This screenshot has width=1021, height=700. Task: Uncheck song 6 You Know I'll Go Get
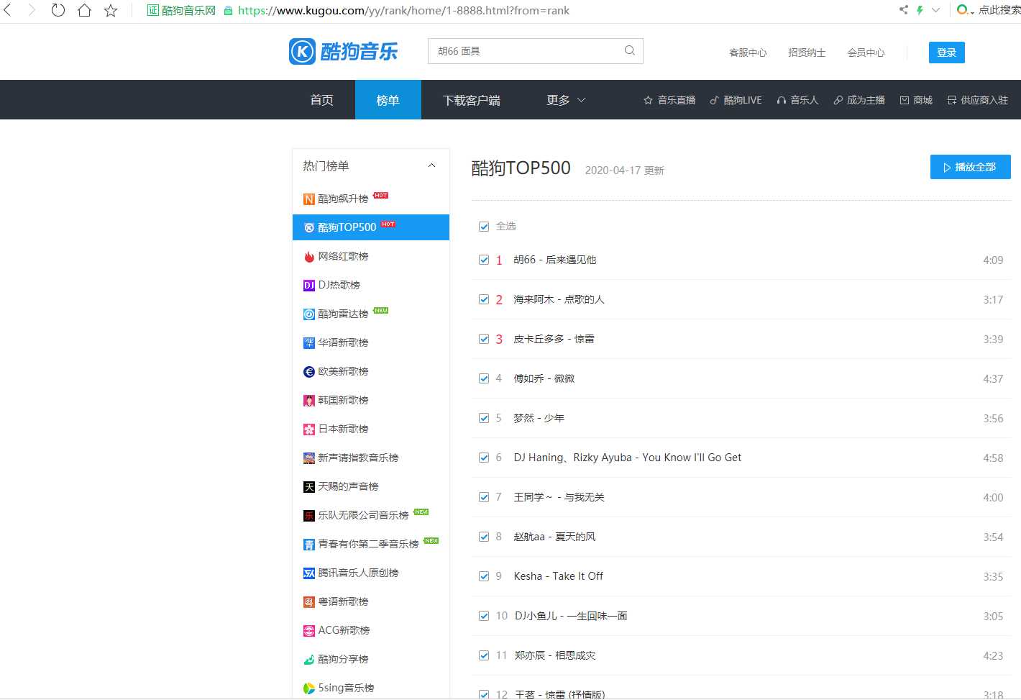coord(484,458)
